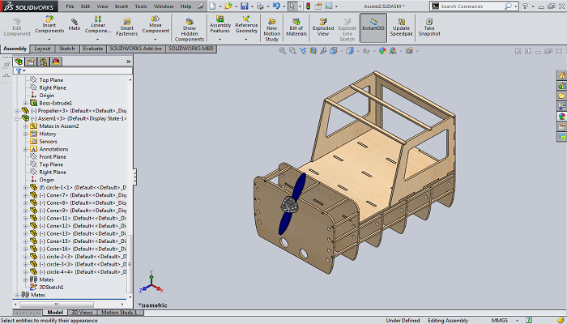This screenshot has width=567, height=324.
Task: Switch to the SOLIDWORKS Add-Ins tab
Action: [135, 49]
